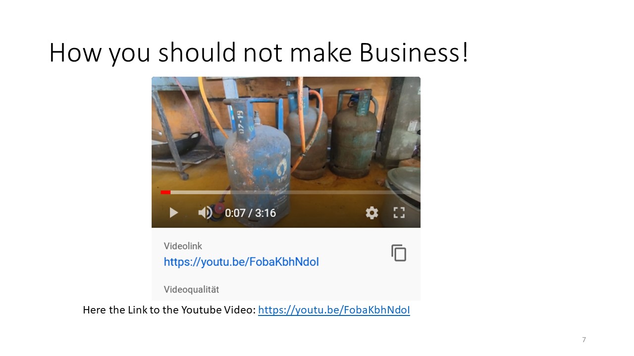Select the slide title "How you should not make Business!"
Viewport: 634px width, 356px height.
[x=259, y=52]
